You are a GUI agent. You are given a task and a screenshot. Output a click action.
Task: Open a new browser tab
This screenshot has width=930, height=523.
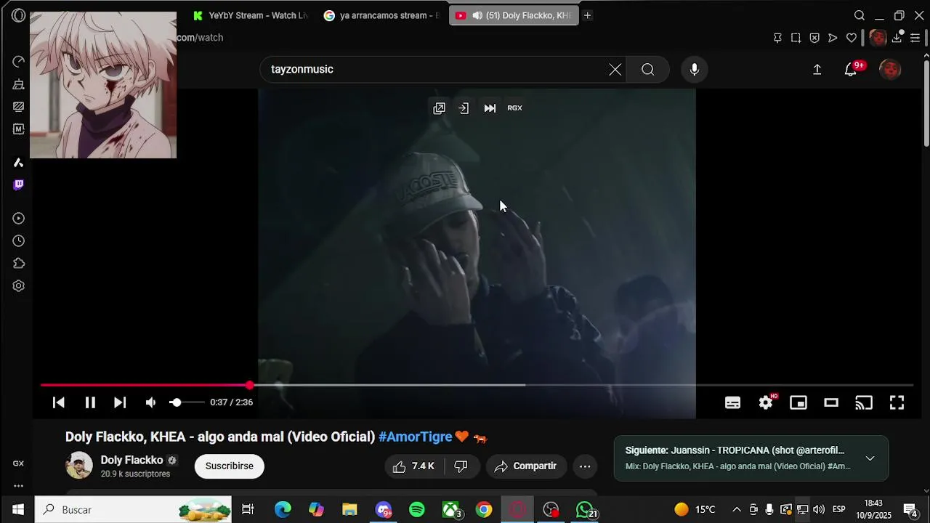tap(588, 15)
